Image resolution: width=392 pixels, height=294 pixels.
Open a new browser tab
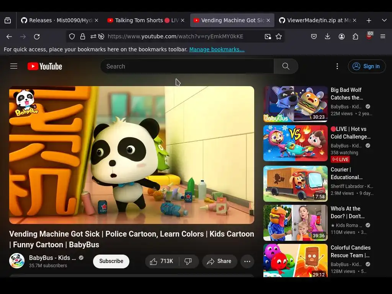click(x=369, y=21)
